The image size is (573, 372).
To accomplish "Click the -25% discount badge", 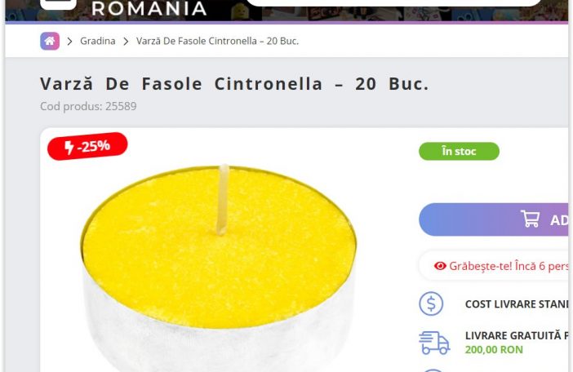I will click(x=87, y=146).
